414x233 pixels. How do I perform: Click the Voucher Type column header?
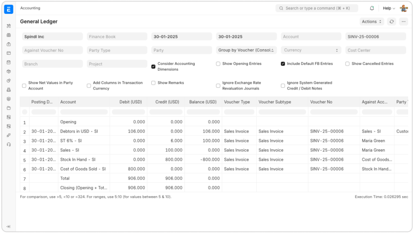click(237, 102)
